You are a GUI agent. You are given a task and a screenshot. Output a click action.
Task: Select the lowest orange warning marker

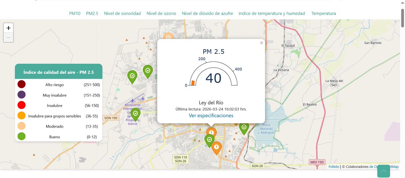coord(216,147)
